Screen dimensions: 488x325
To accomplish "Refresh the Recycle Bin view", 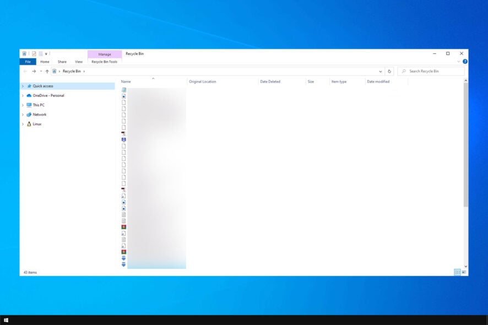I will click(x=389, y=71).
